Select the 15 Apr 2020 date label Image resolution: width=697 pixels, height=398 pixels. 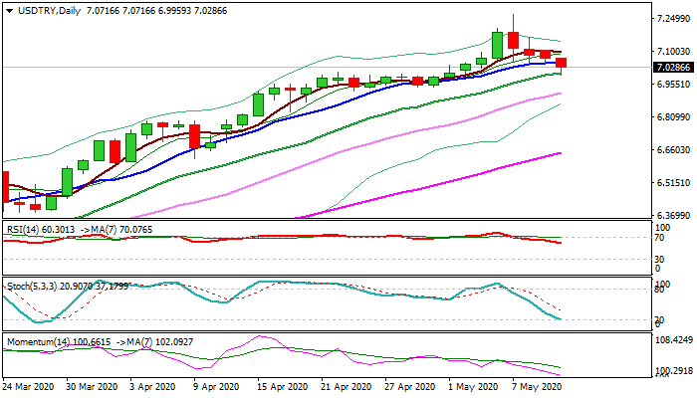282,387
